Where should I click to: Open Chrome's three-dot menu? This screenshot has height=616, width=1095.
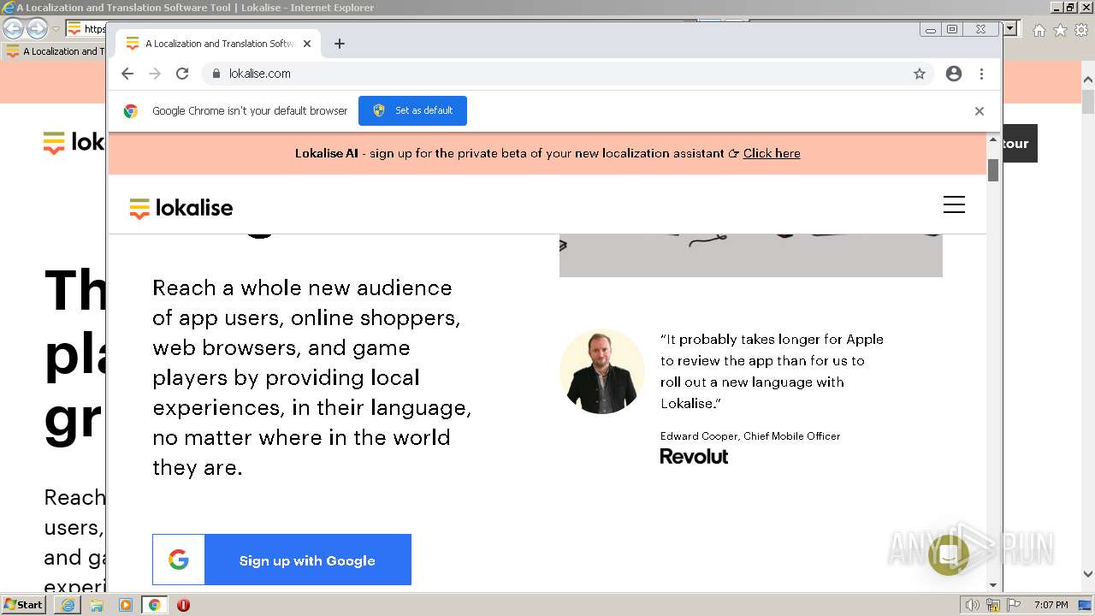click(x=981, y=74)
